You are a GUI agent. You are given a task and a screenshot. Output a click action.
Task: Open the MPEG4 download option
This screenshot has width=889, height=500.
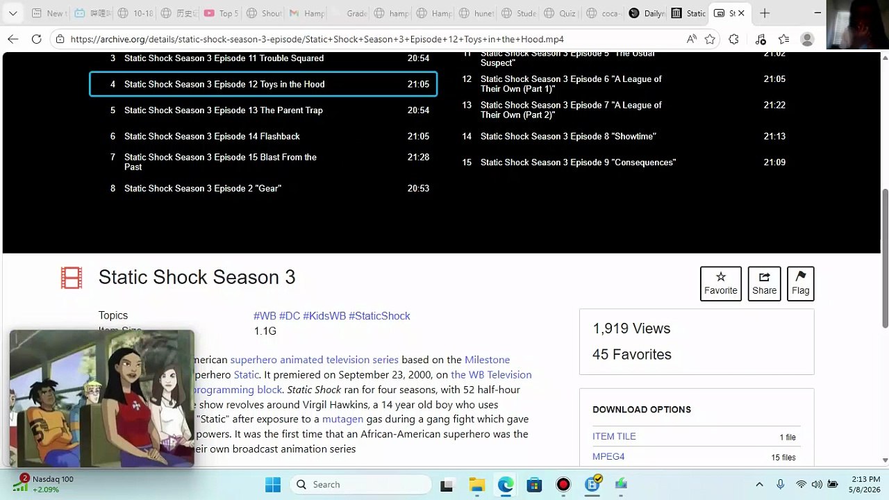pos(608,457)
